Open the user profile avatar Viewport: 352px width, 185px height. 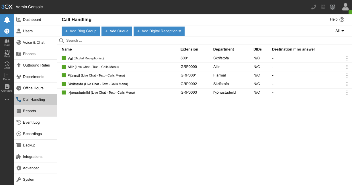pyautogui.click(x=346, y=7)
